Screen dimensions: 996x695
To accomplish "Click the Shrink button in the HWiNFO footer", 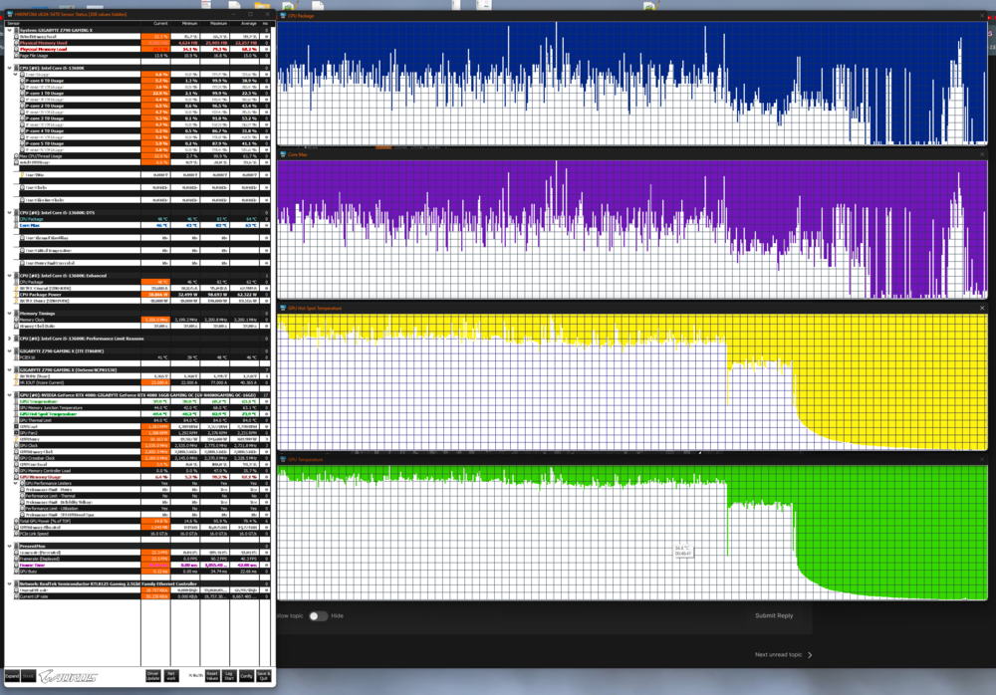I will click(28, 676).
